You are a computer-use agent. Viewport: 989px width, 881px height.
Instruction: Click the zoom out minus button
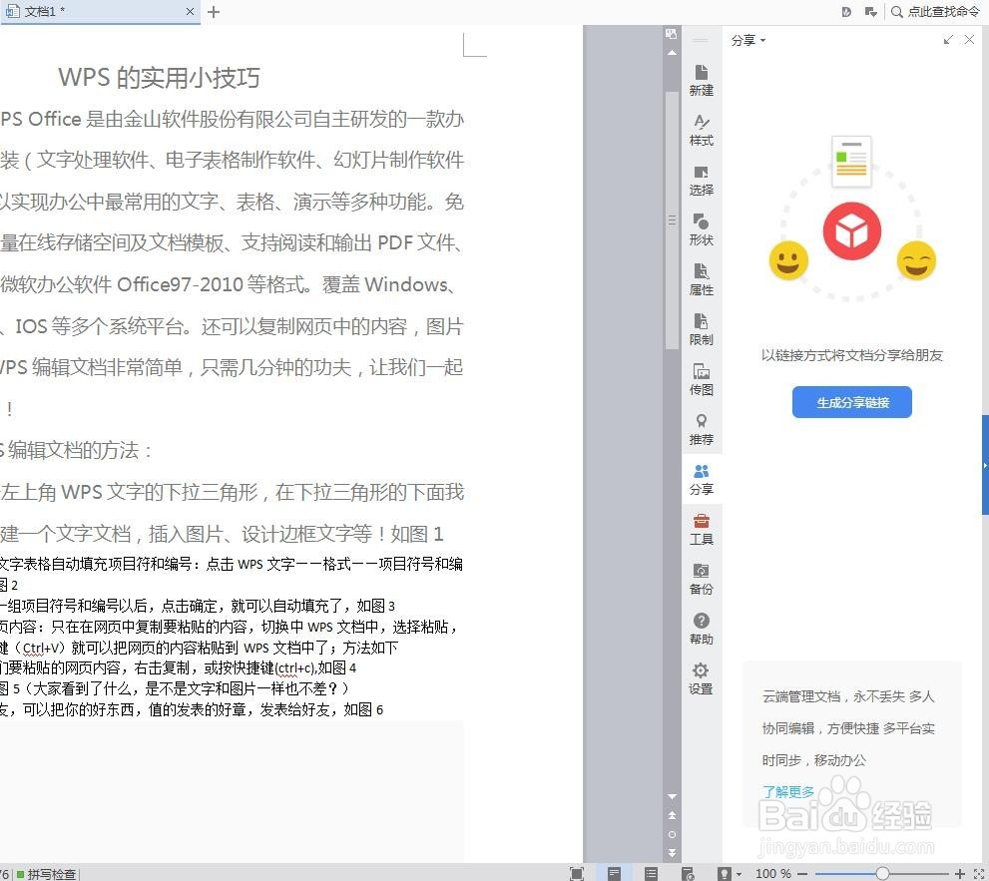802,873
